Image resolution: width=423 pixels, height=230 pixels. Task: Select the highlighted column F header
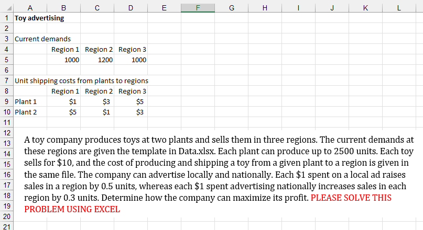pyautogui.click(x=198, y=8)
